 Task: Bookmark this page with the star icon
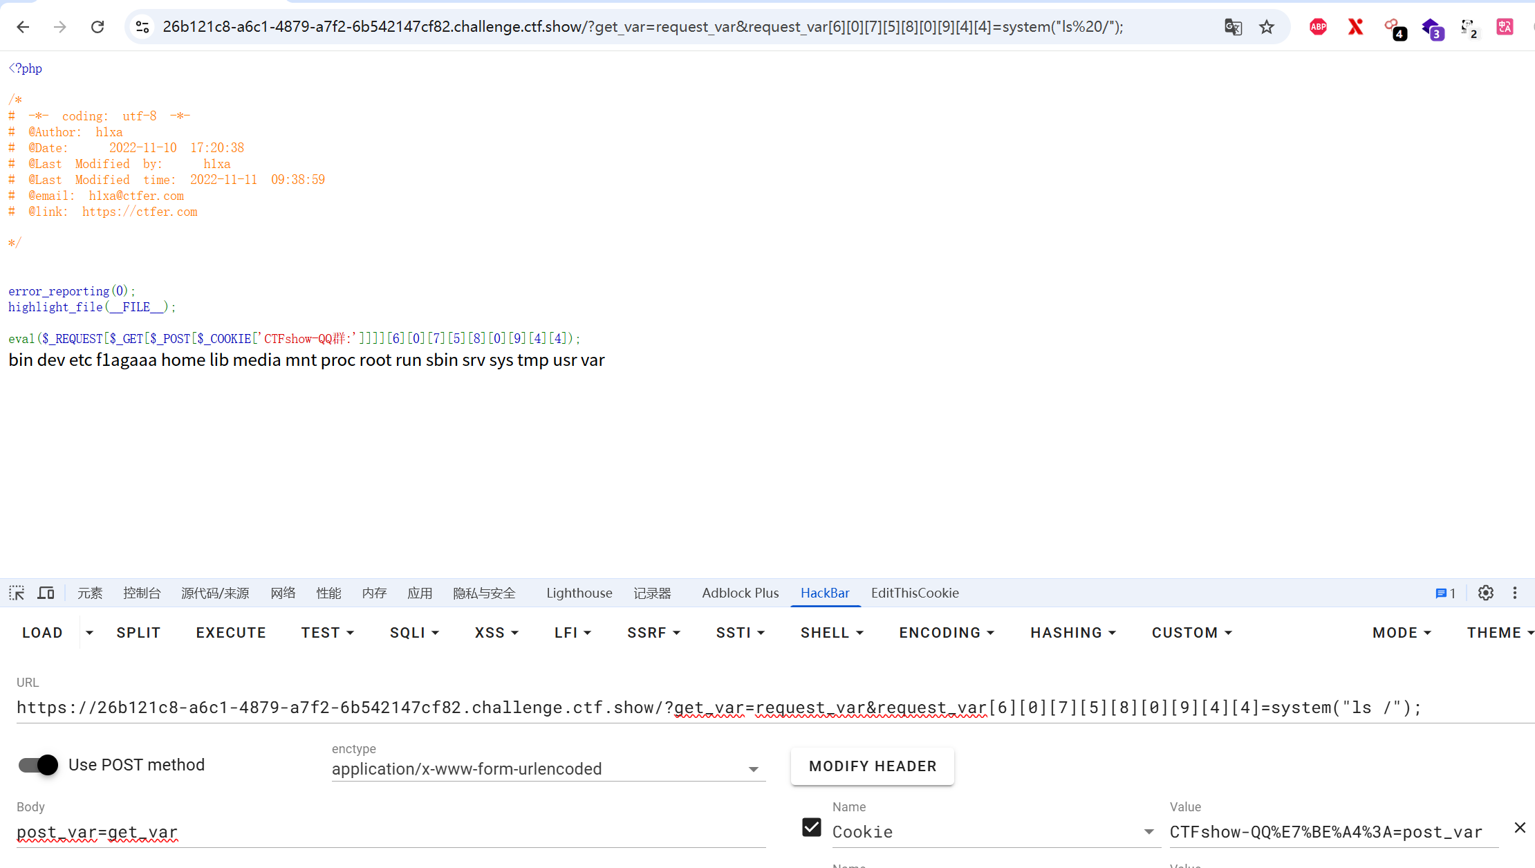[x=1266, y=27]
